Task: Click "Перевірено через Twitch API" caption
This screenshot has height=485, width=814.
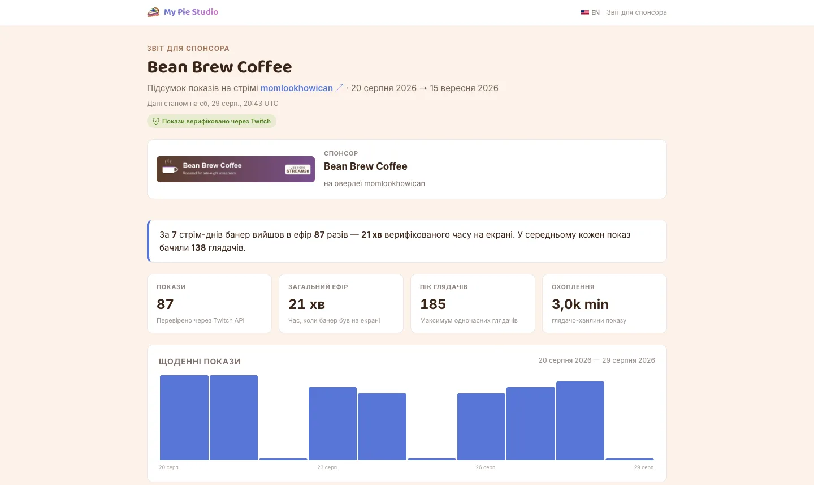Action: click(201, 320)
